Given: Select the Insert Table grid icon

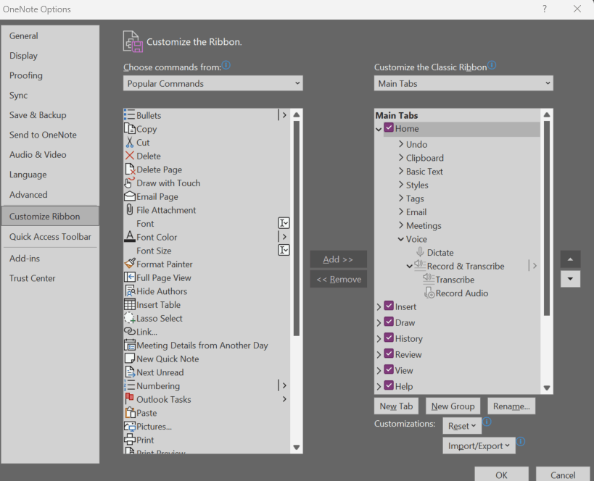Looking at the screenshot, I should pos(130,304).
